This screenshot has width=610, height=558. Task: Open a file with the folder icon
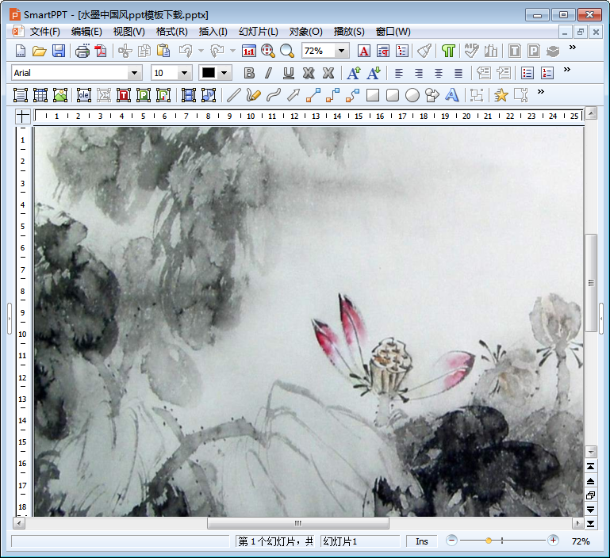pos(40,51)
